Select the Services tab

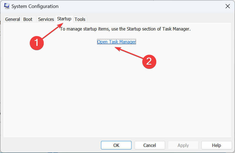pos(46,19)
